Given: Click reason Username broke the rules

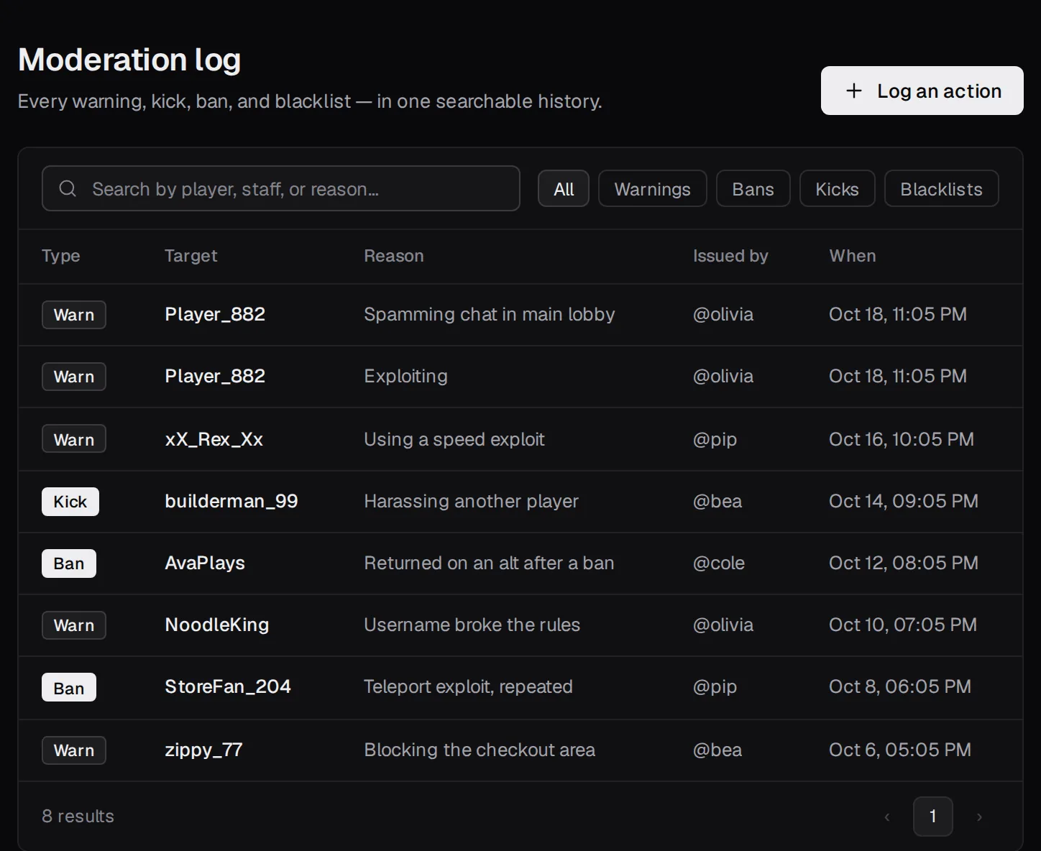Looking at the screenshot, I should (x=472, y=625).
